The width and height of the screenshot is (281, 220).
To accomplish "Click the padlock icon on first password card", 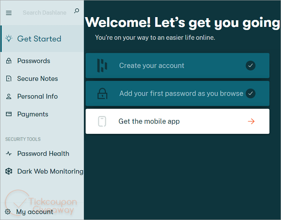I will [x=102, y=93].
